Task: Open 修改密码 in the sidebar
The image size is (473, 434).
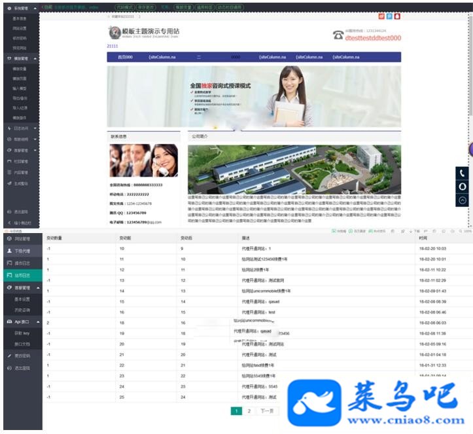Action: [x=20, y=39]
